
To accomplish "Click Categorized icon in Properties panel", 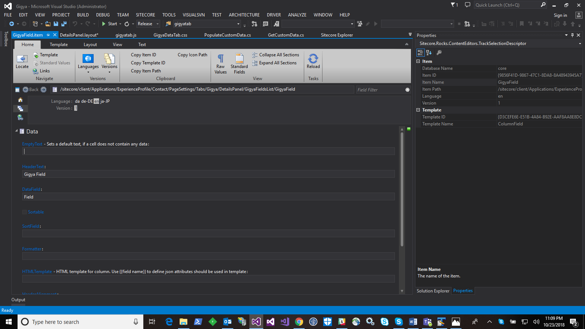I will pos(420,53).
